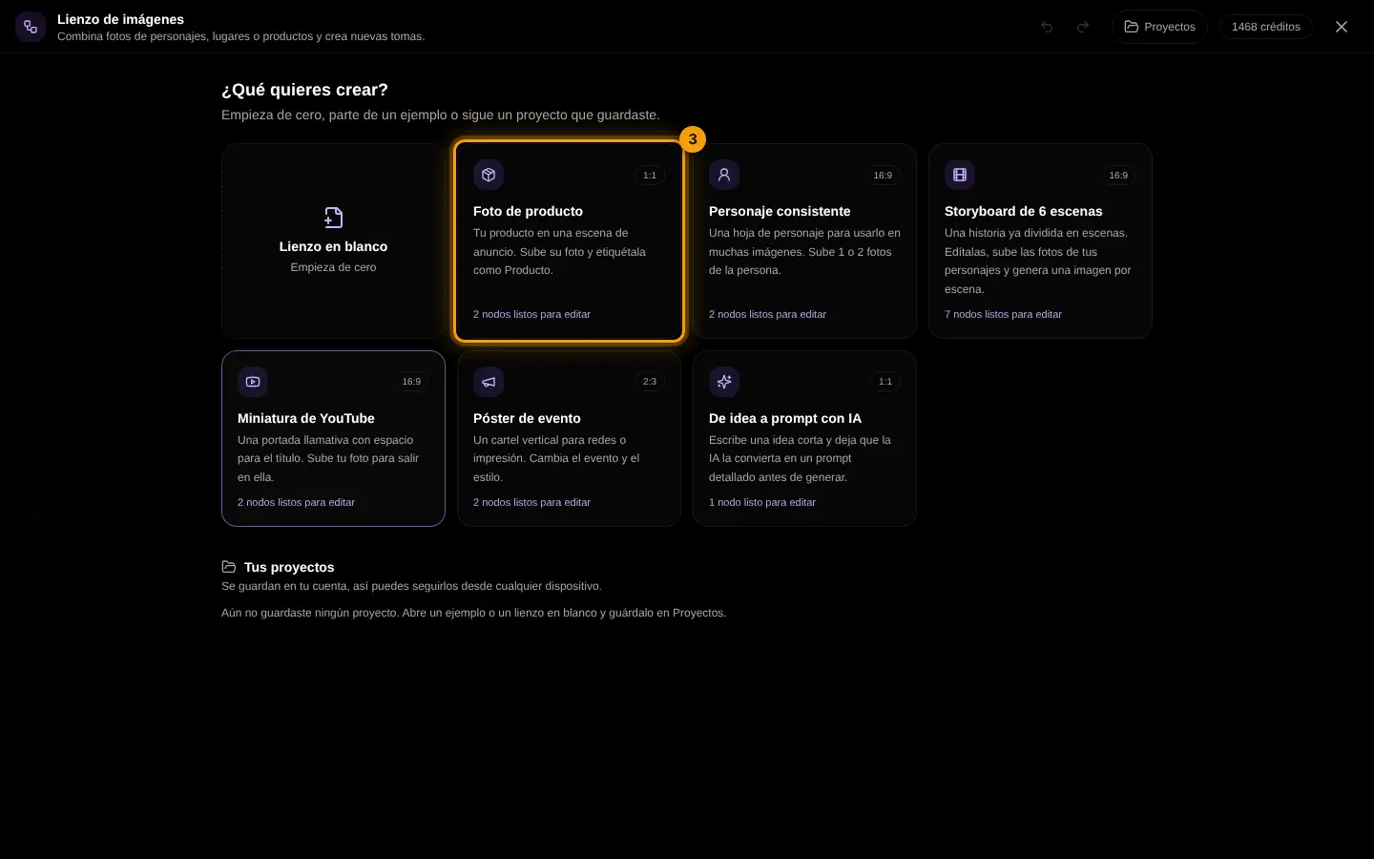The image size is (1374, 859).
Task: Click the 16:9 badge on Storyboard card
Action: pos(1118,176)
